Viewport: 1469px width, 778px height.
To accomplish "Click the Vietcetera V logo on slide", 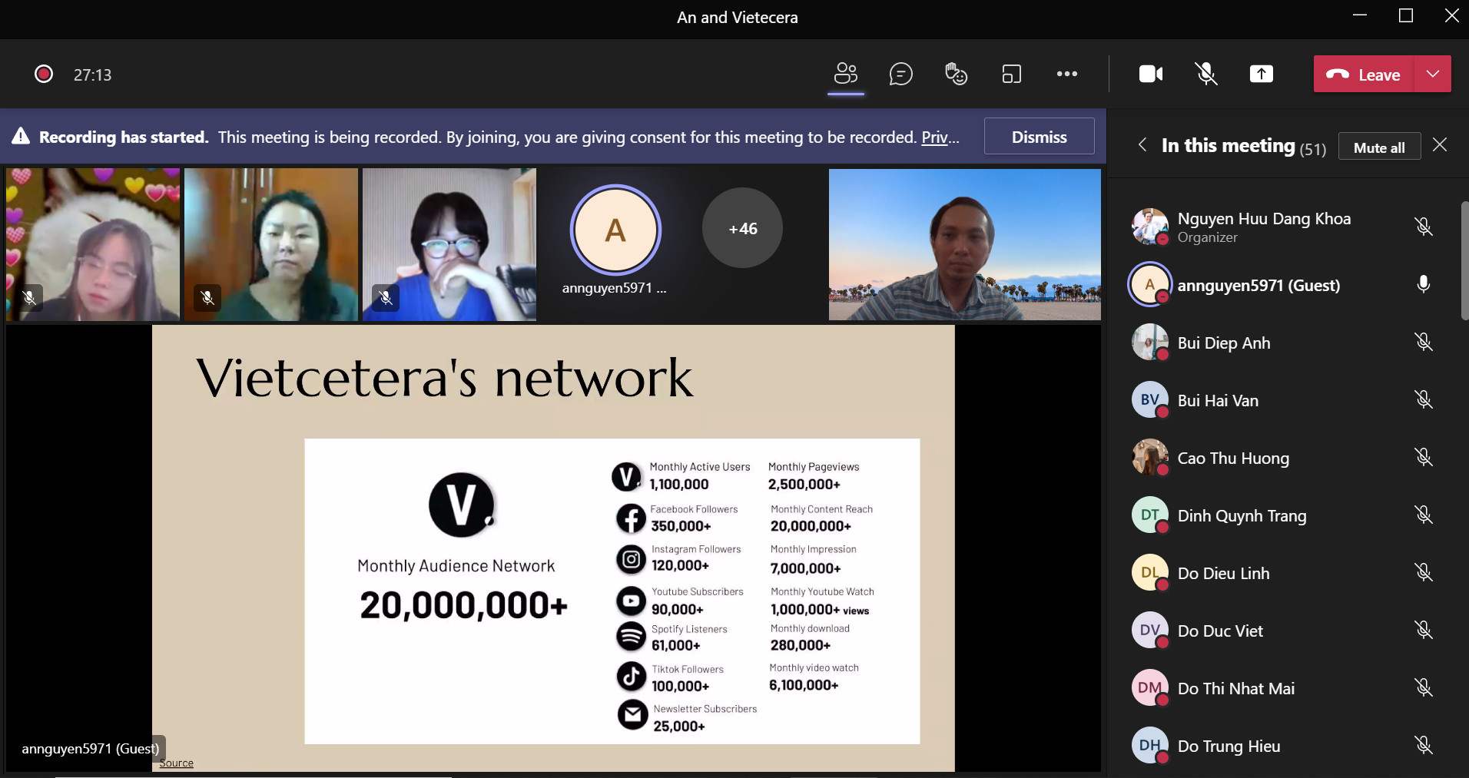I will (461, 505).
